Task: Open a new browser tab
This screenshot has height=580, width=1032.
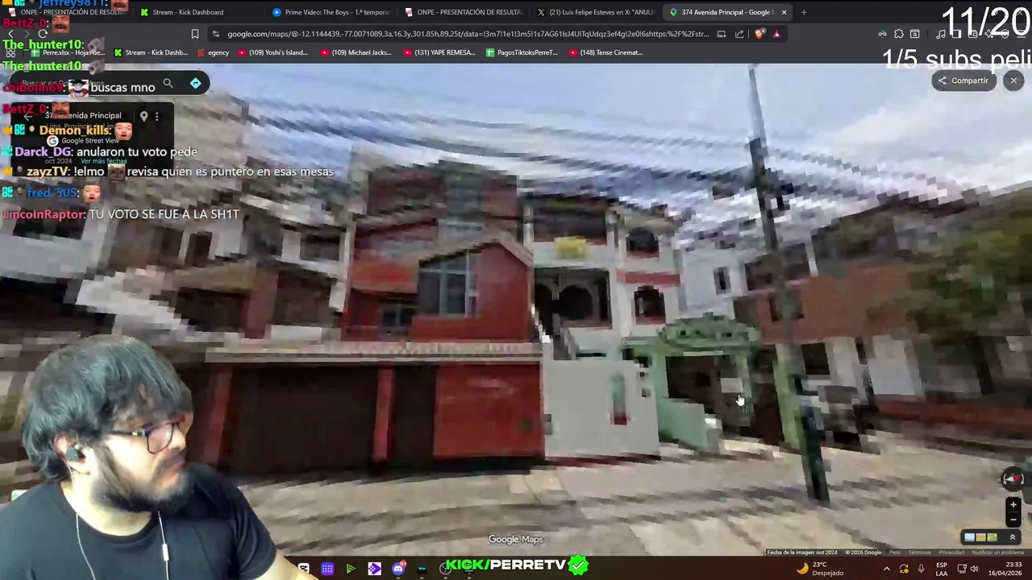Action: [805, 12]
